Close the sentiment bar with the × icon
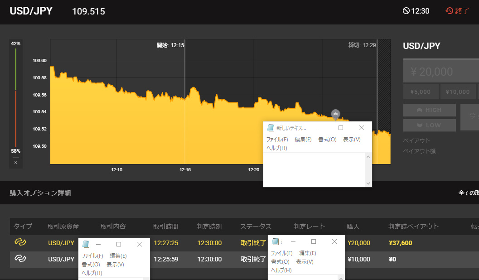The width and height of the screenshot is (479, 280). (x=15, y=163)
